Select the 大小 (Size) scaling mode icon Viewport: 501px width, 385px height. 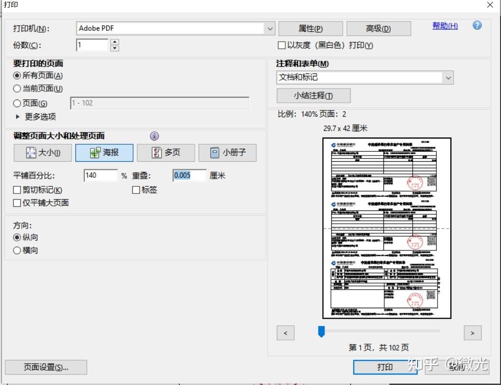tap(31, 153)
